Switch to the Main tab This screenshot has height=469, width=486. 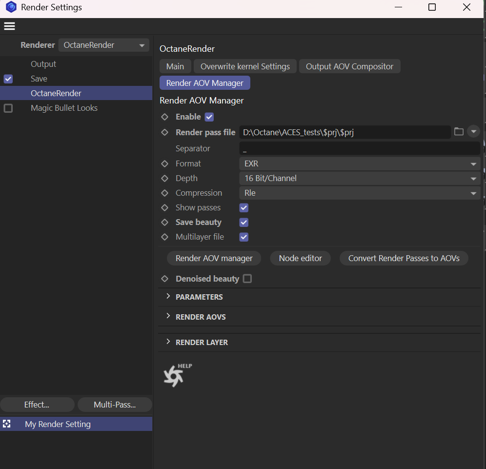175,66
